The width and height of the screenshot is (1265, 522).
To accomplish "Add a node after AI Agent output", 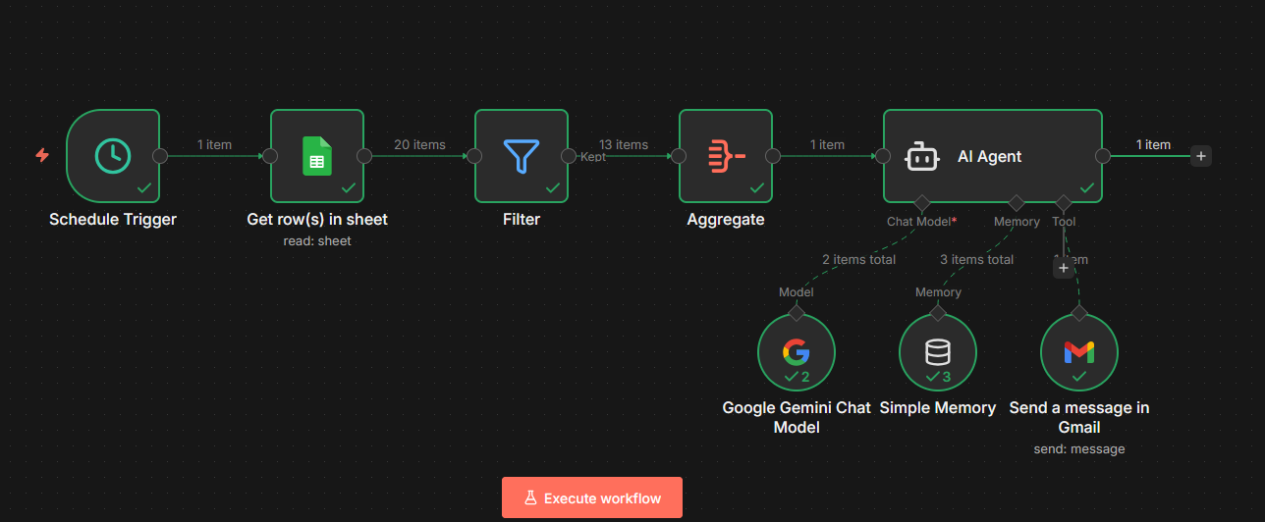I will [x=1201, y=155].
